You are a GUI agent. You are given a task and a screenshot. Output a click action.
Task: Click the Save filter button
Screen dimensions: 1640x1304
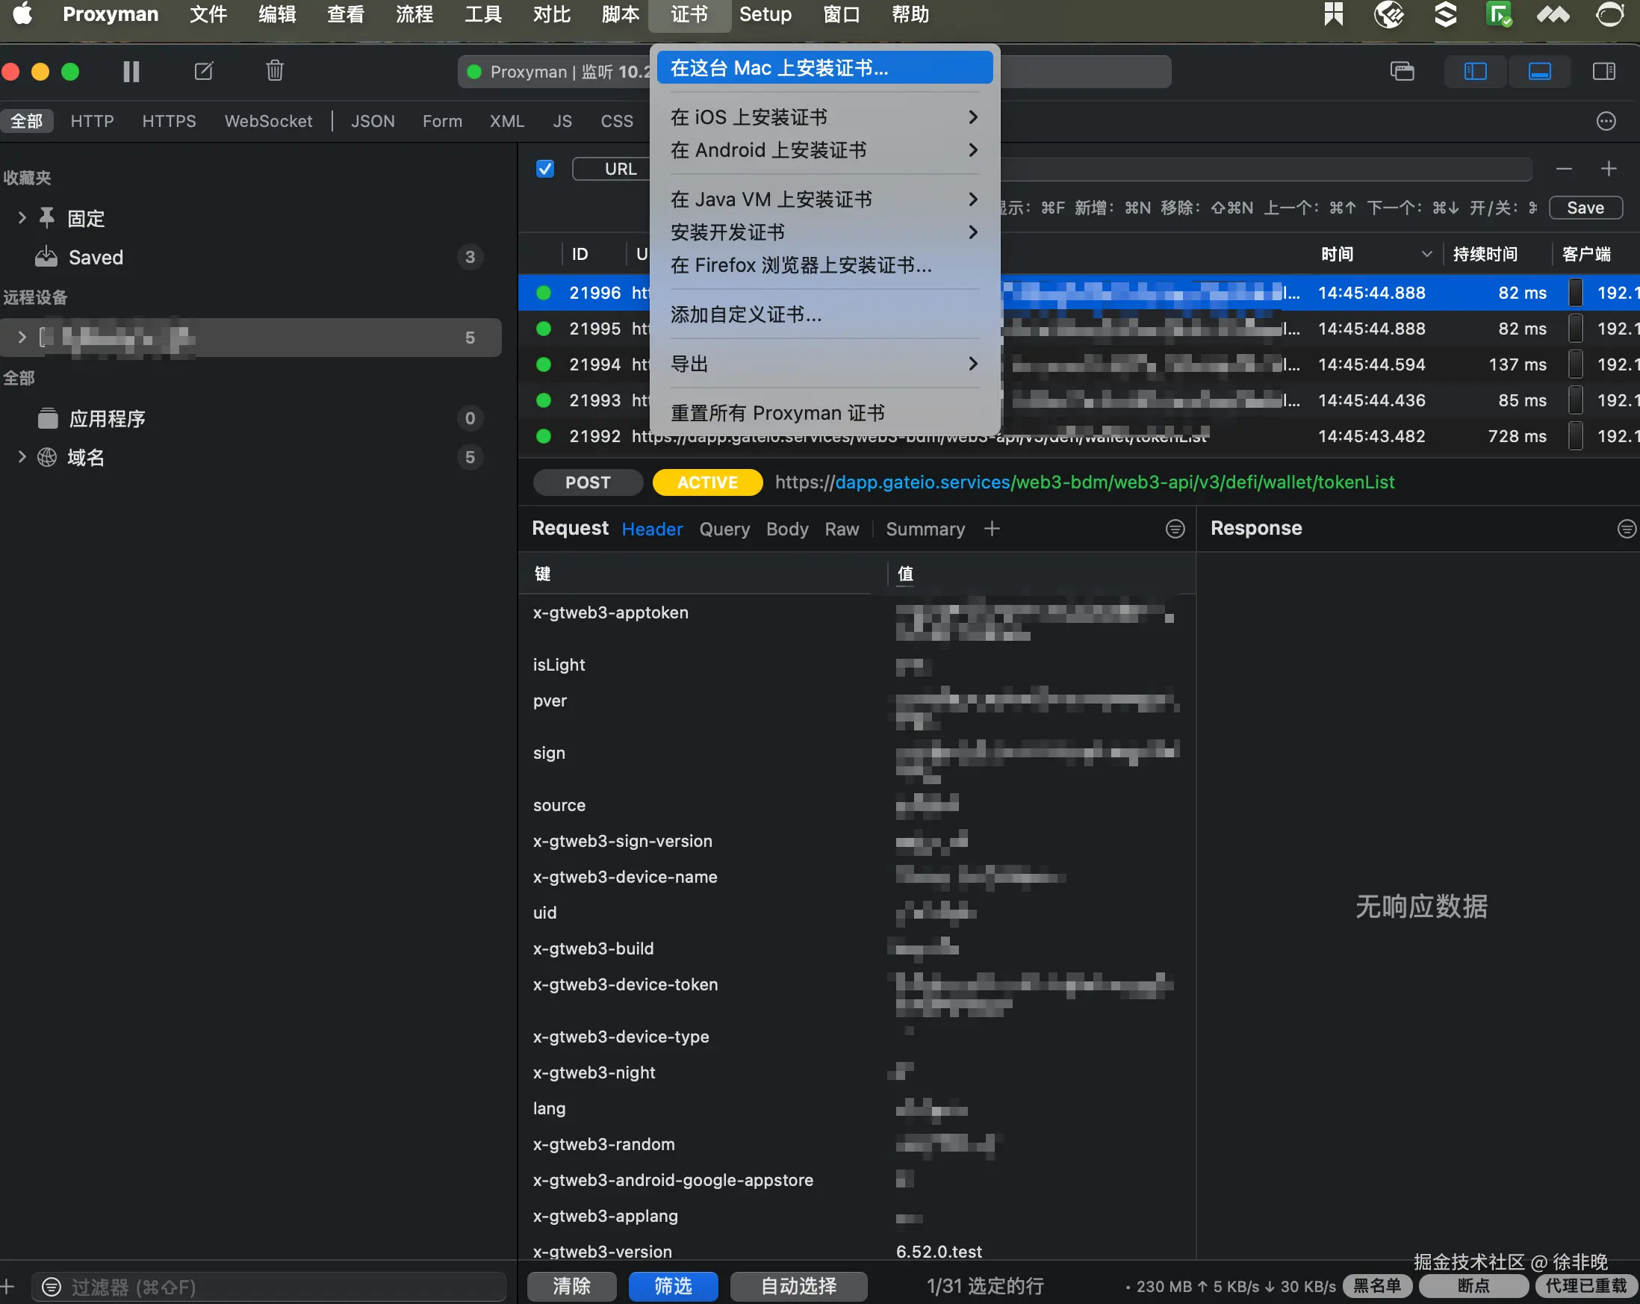click(1585, 208)
